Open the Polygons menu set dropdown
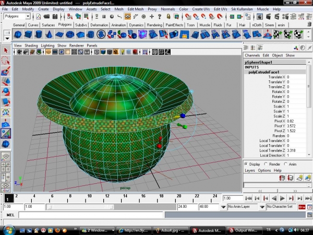This screenshot has height=235, width=313. tap(28, 16)
